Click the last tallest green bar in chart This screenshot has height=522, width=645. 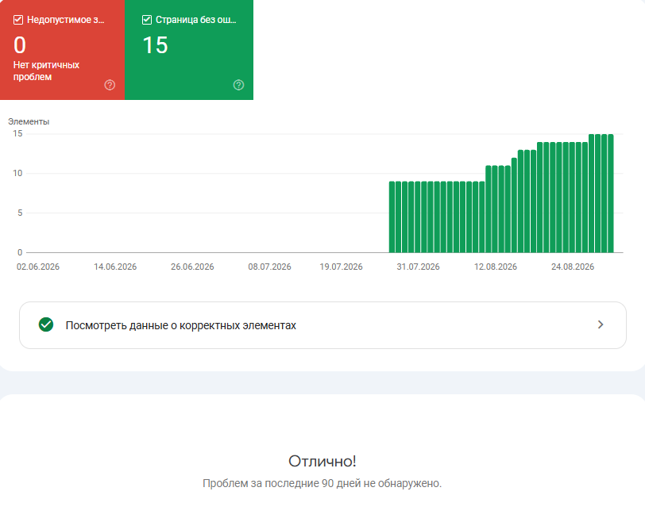click(611, 194)
